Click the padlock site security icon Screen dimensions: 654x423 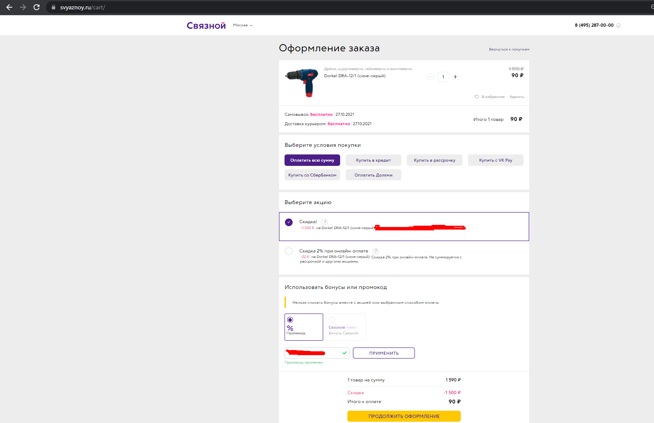coord(54,7)
